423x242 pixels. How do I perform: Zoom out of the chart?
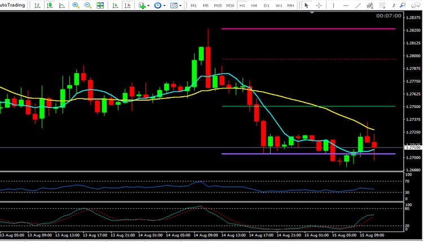tap(87, 5)
